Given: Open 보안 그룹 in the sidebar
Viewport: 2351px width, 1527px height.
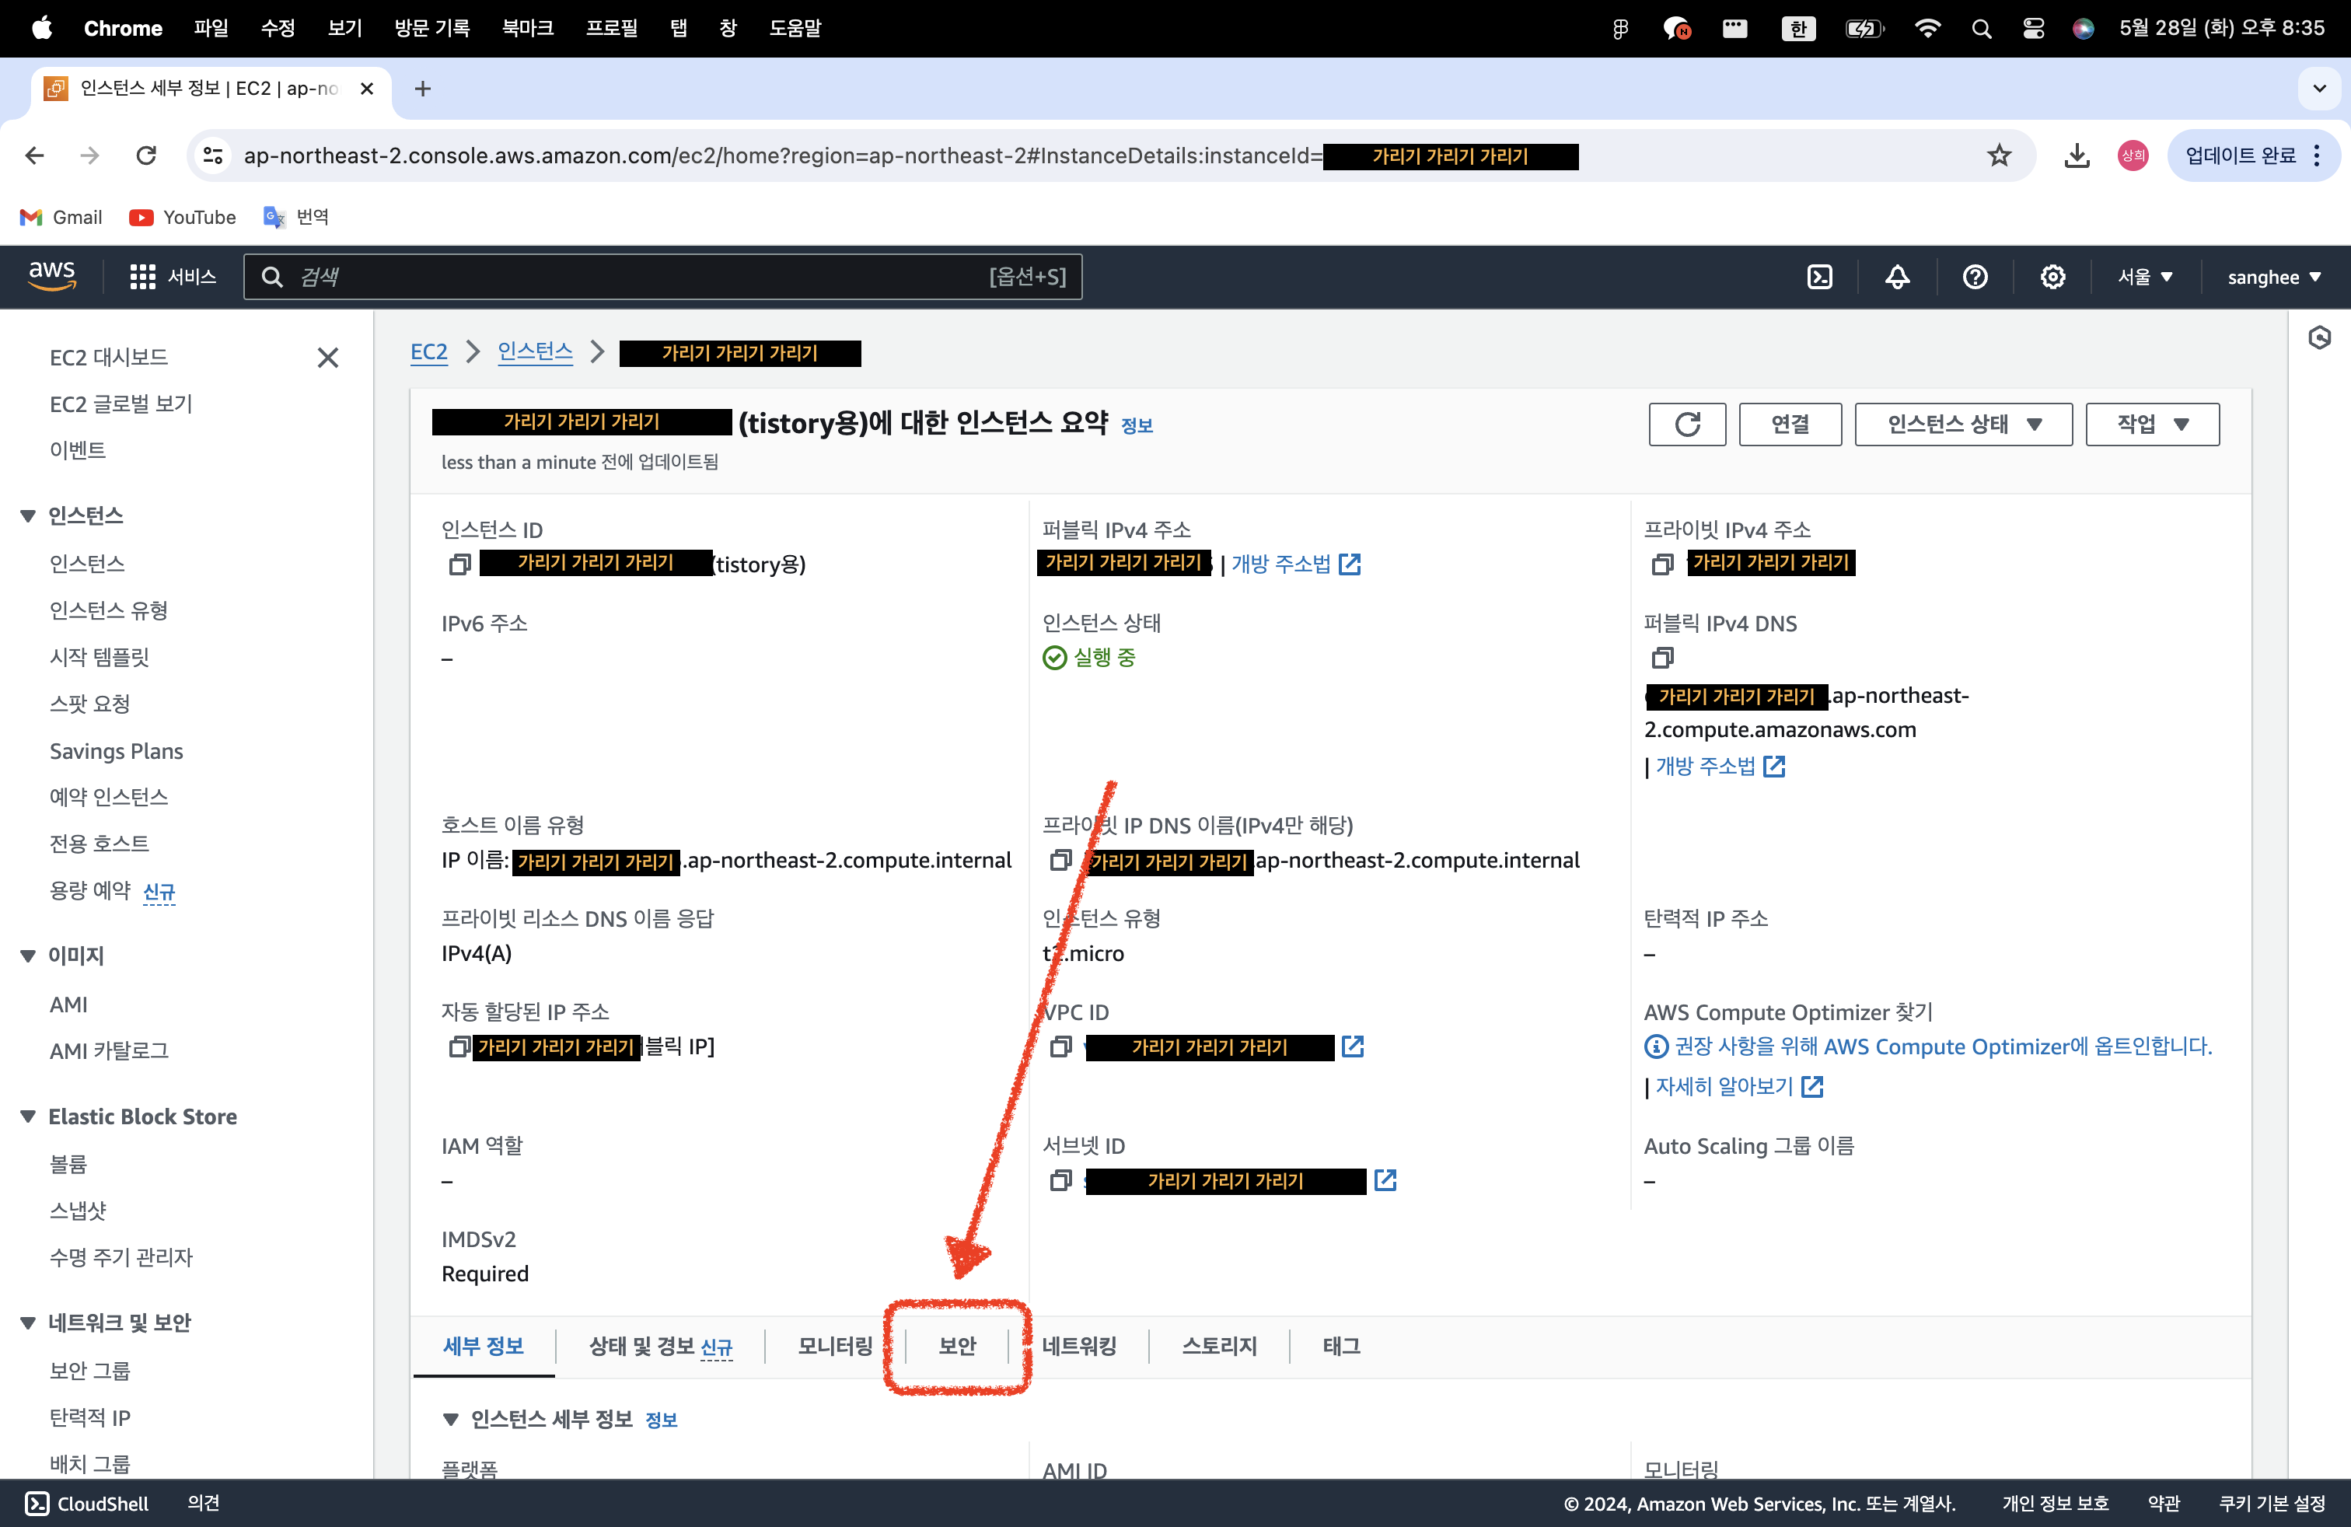Looking at the screenshot, I should (90, 1370).
